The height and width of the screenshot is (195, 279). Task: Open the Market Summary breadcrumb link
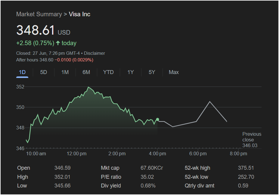click(39, 14)
